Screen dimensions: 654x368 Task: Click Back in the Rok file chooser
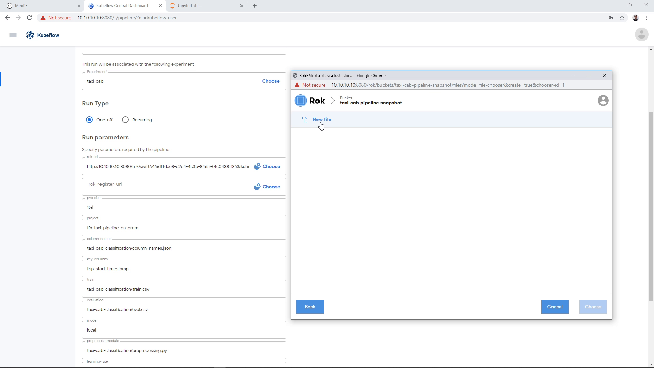point(310,307)
